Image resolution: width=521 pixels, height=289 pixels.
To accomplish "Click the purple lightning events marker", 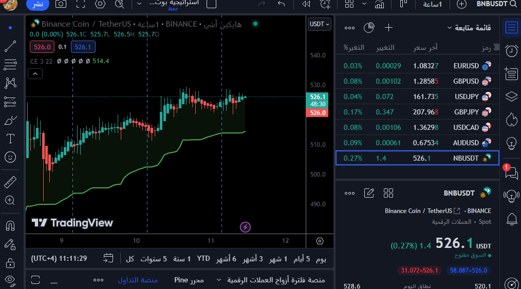I will coord(245,227).
